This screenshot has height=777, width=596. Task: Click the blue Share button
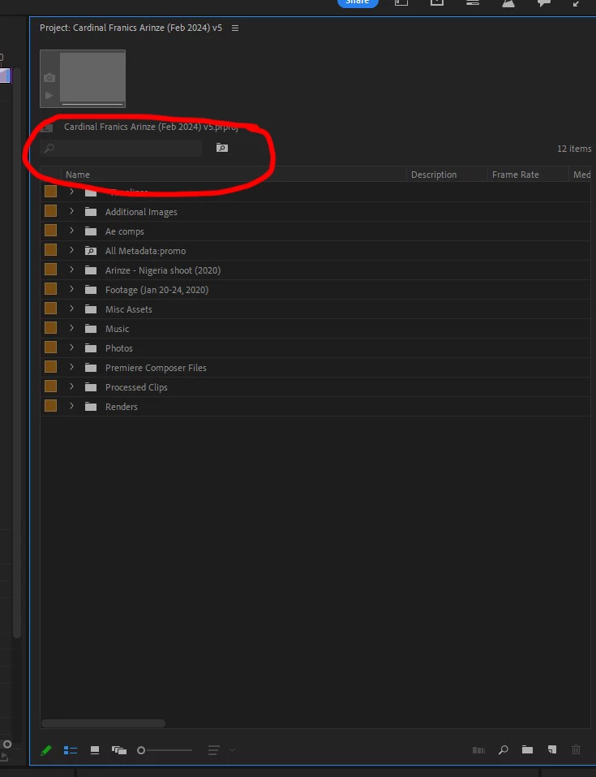358,2
